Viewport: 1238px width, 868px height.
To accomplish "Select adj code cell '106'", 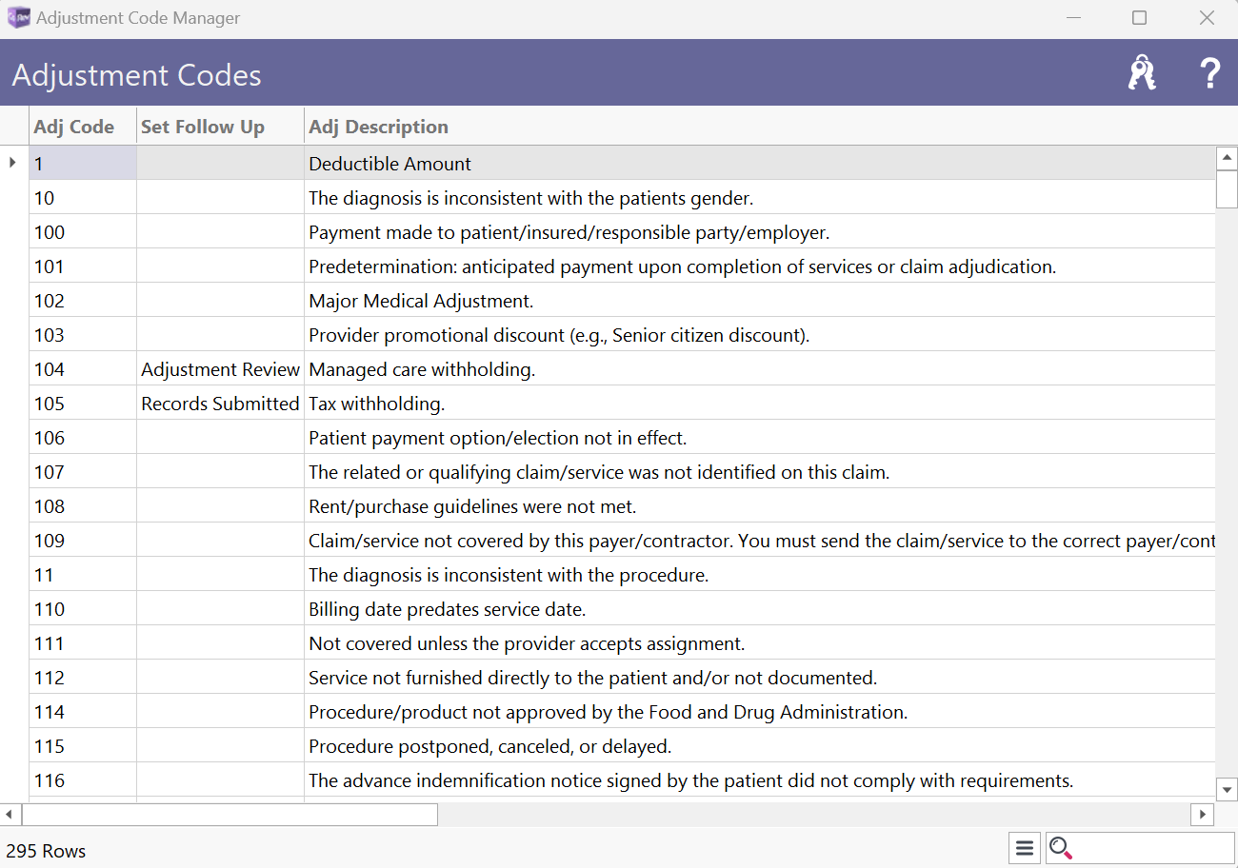I will click(83, 438).
